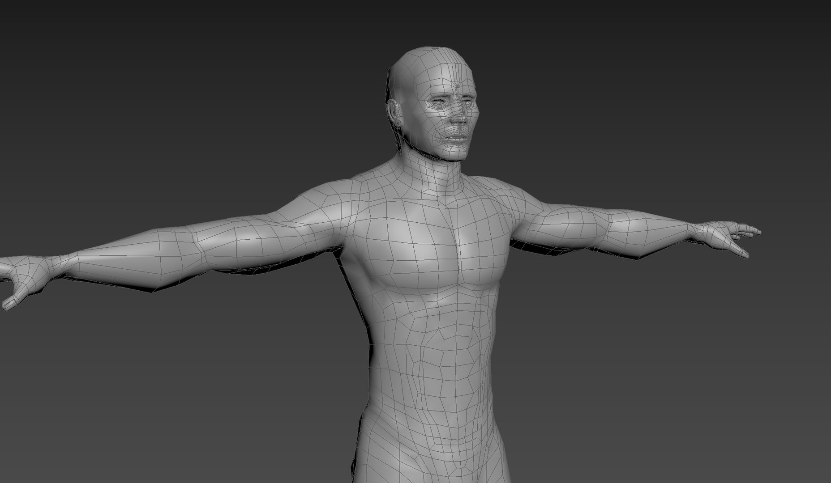Pick the model's fully visible pointing hand

726,238
